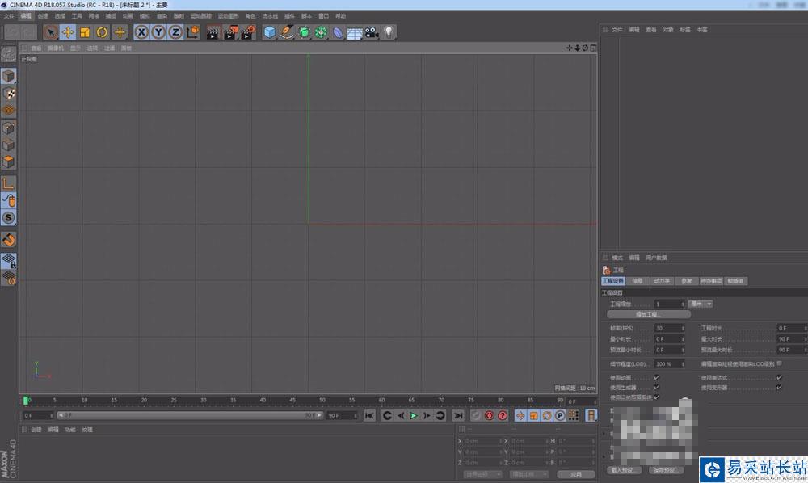Screen dimensions: 808x483
Task: Click the 帧率(FPS) stepper arrows
Action: point(683,328)
